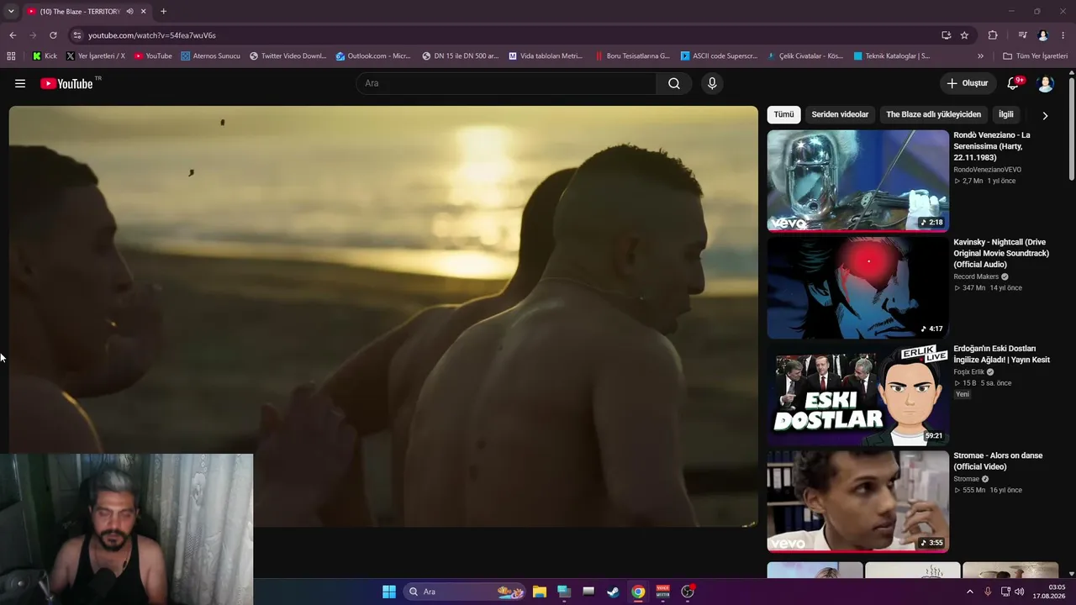
Task: Select the İlgili filter chip
Action: click(1006, 114)
